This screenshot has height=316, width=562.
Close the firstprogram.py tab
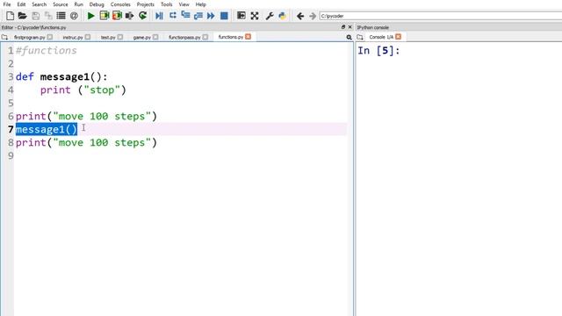[x=50, y=37]
